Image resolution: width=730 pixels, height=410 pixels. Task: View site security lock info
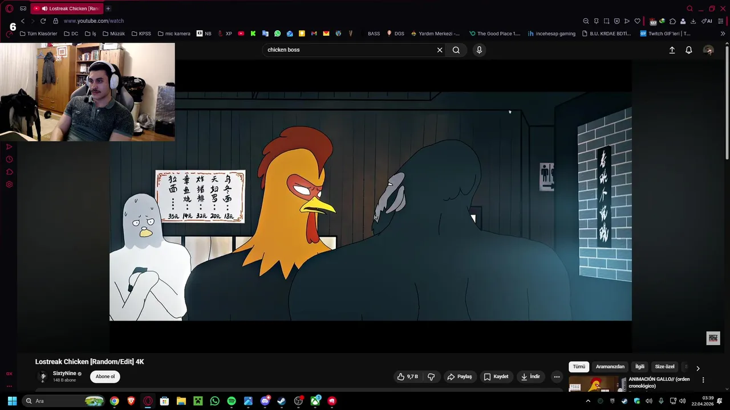tap(55, 21)
